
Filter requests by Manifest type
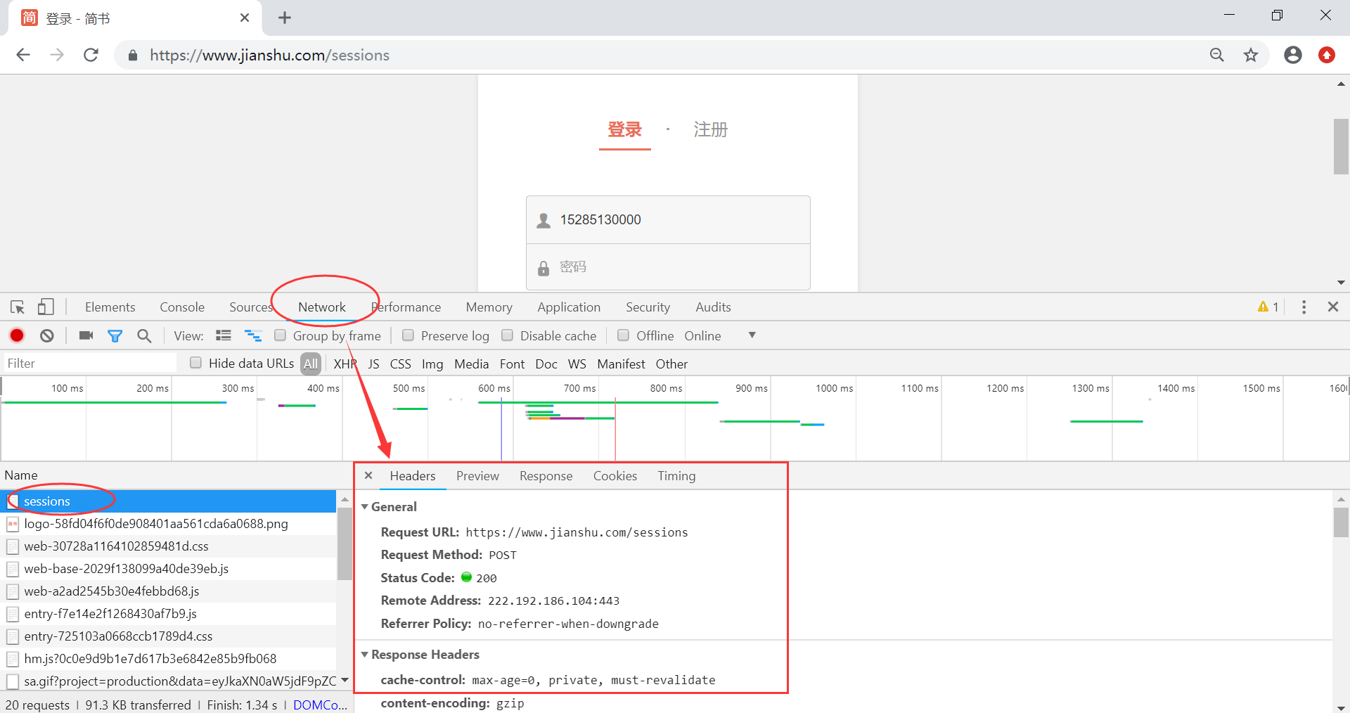(621, 364)
